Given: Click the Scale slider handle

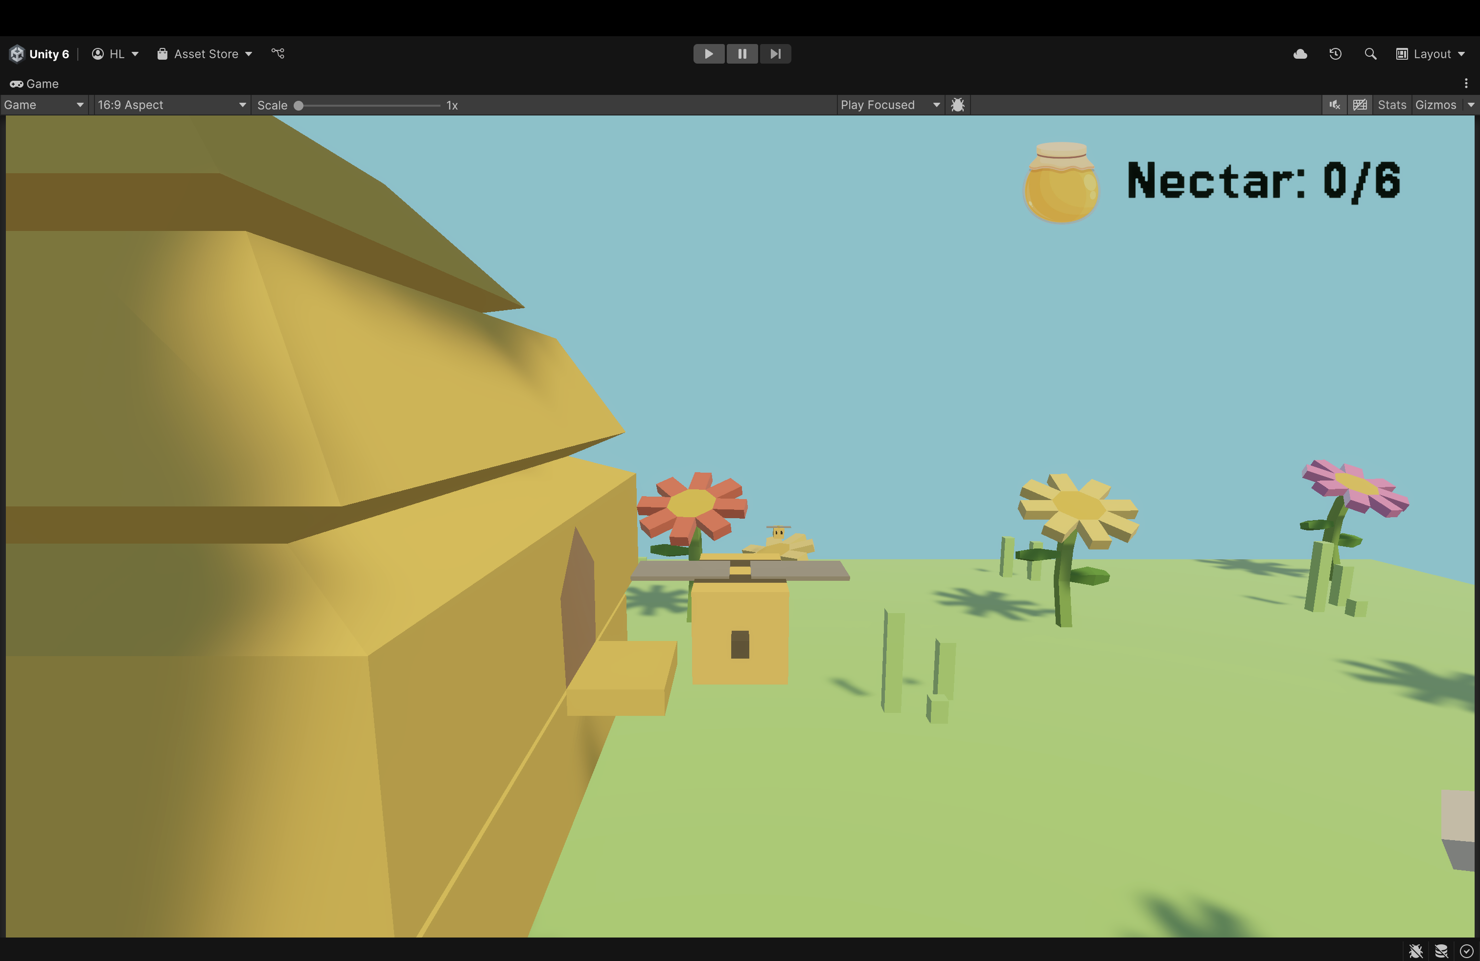Looking at the screenshot, I should point(299,106).
